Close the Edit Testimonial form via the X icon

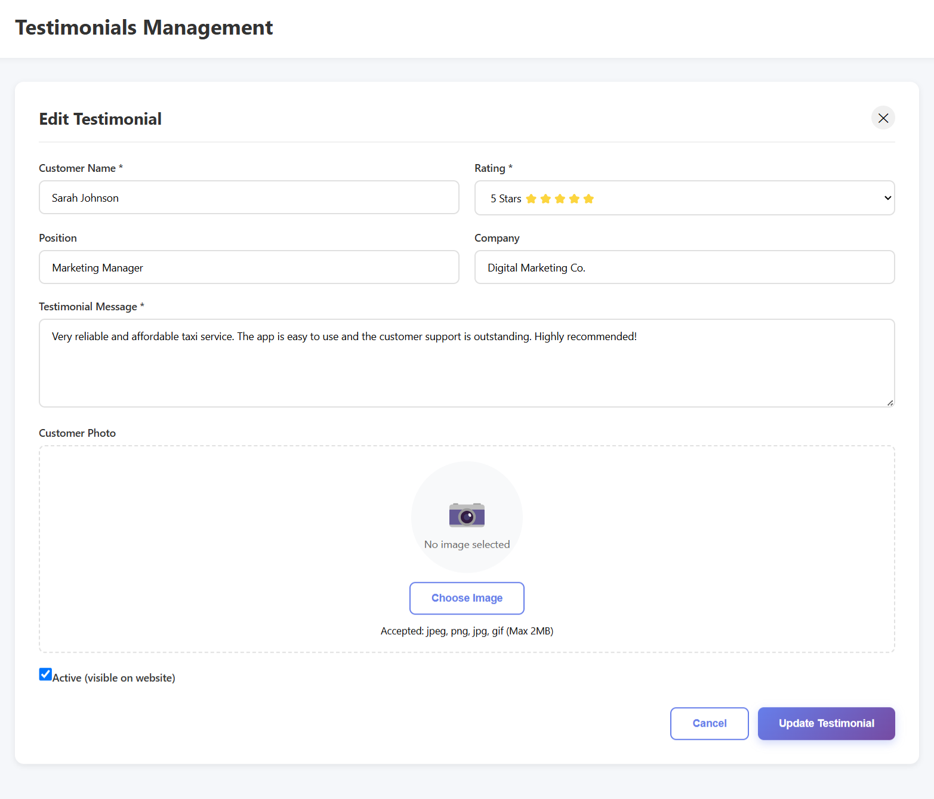coord(883,118)
